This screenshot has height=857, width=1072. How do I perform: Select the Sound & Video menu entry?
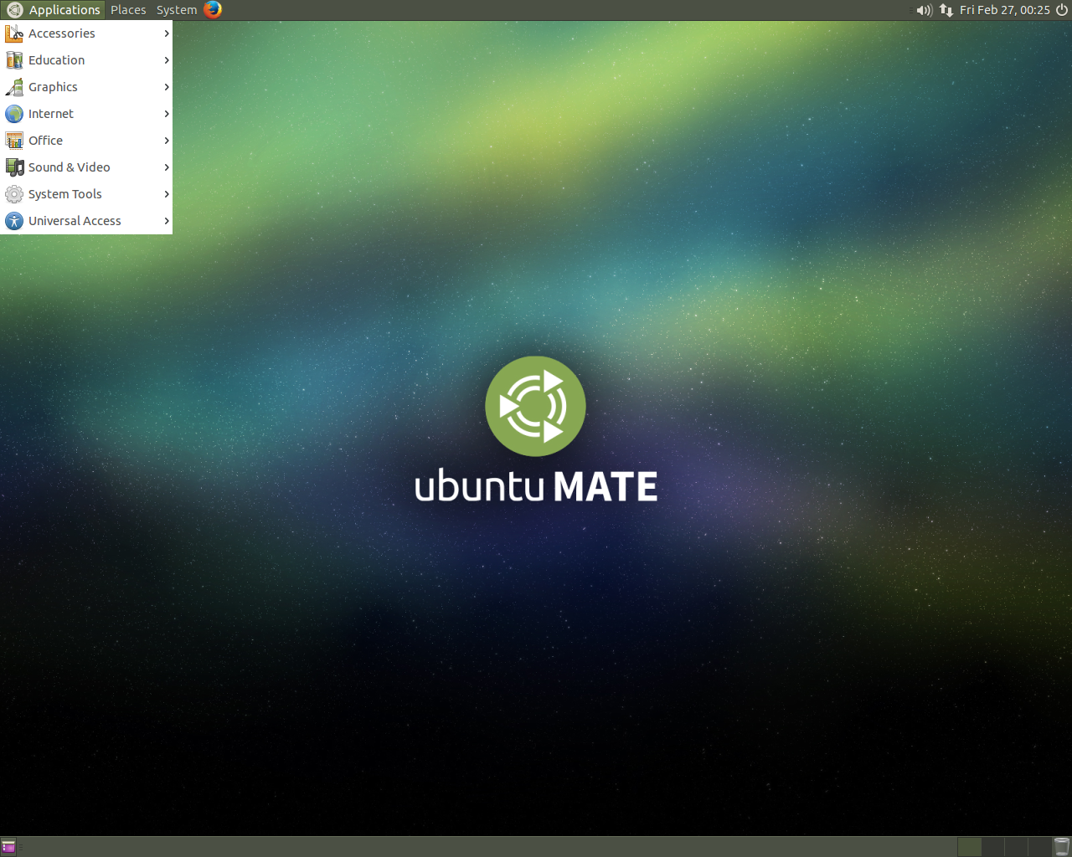point(86,167)
